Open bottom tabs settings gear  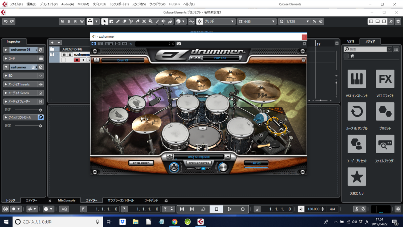click(166, 200)
